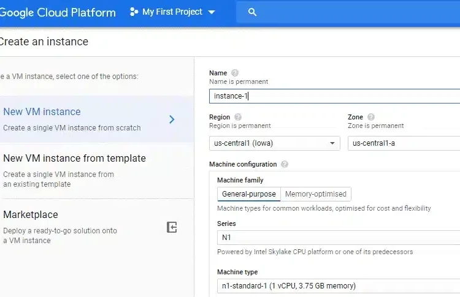Click the 'Machine family' label

240,180
